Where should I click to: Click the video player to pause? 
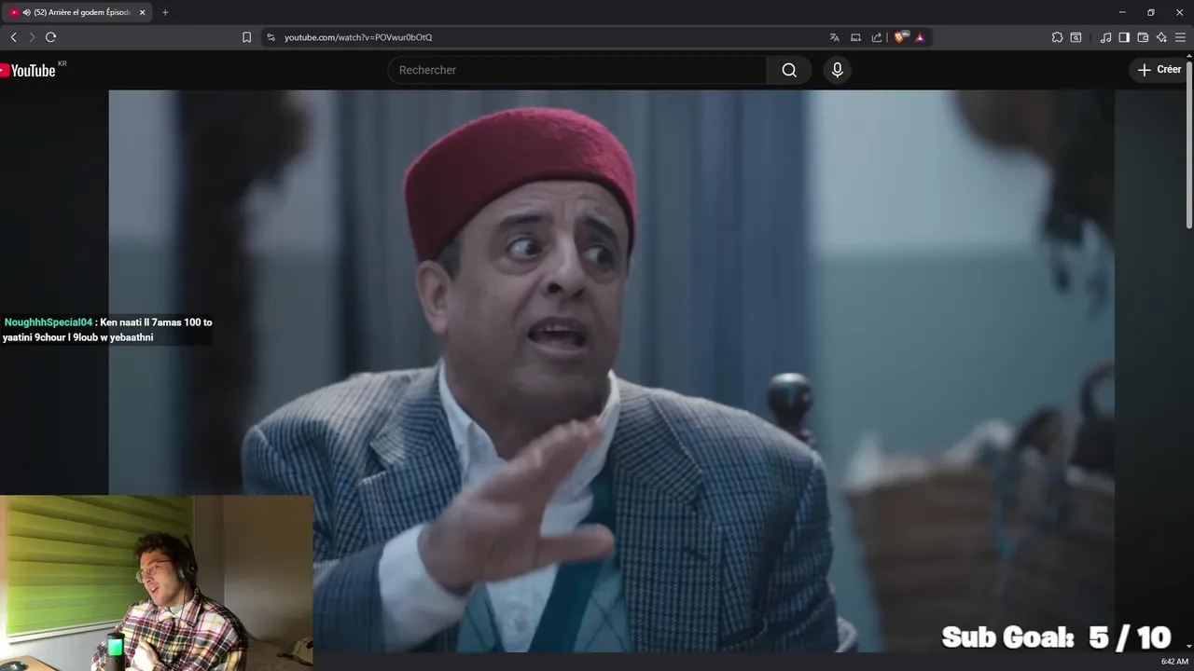click(x=611, y=371)
